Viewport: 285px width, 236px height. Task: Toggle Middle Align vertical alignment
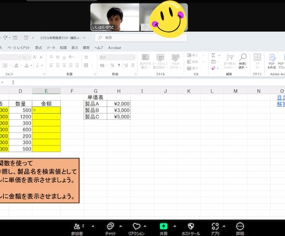point(58,57)
